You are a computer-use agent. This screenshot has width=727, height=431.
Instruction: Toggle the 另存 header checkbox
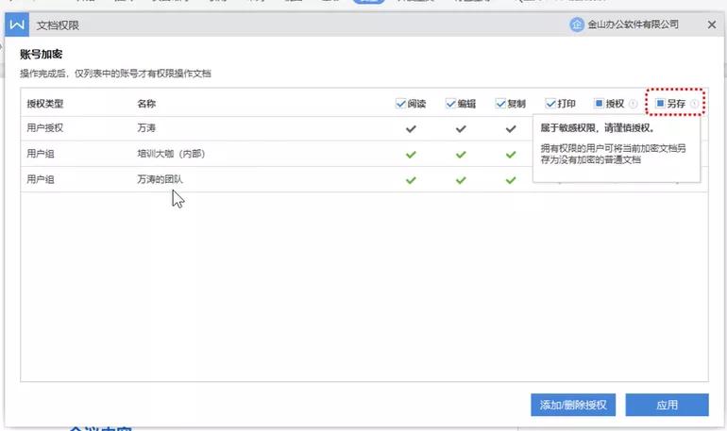click(660, 103)
